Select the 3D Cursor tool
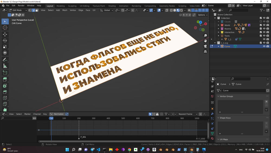 tap(5, 28)
